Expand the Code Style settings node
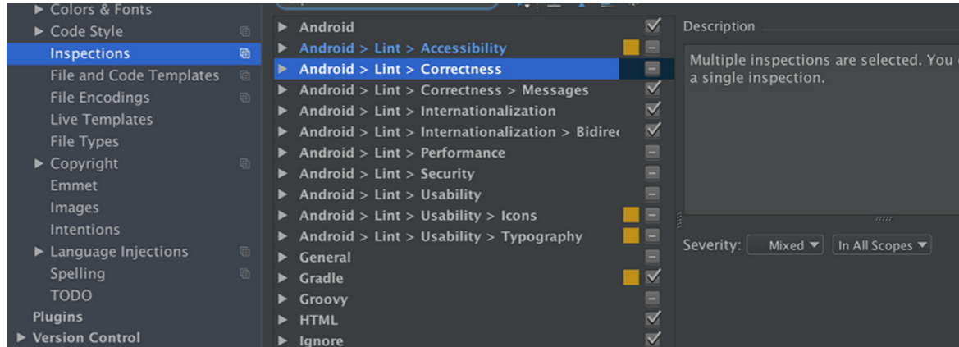 point(39,31)
